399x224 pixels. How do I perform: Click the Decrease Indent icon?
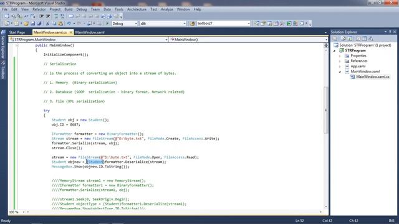tap(41, 16)
